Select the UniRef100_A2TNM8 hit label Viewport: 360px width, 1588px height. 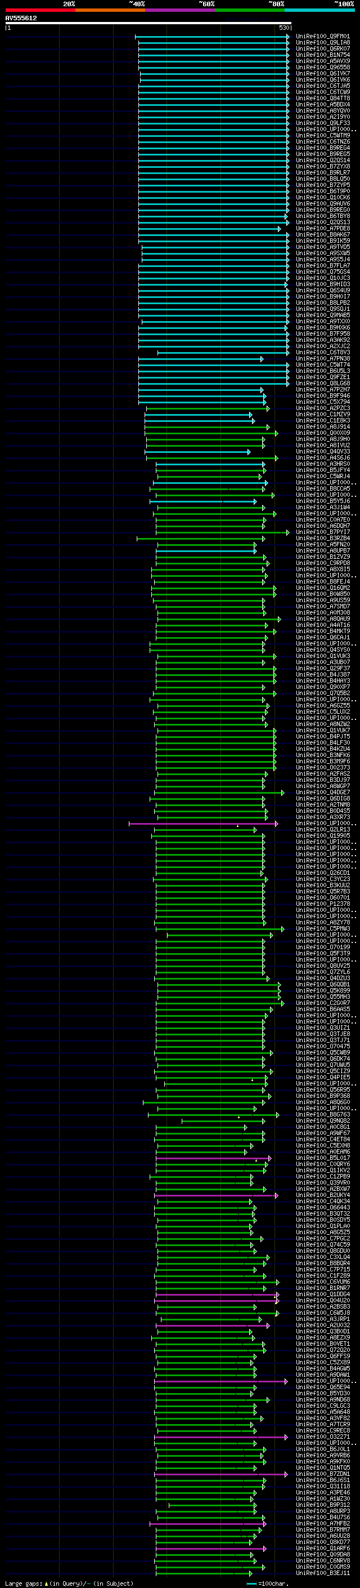322,804
